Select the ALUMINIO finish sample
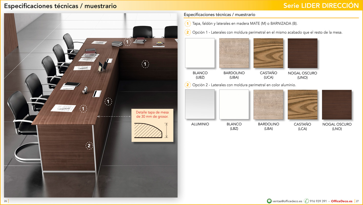363x205 pixels. point(200,104)
